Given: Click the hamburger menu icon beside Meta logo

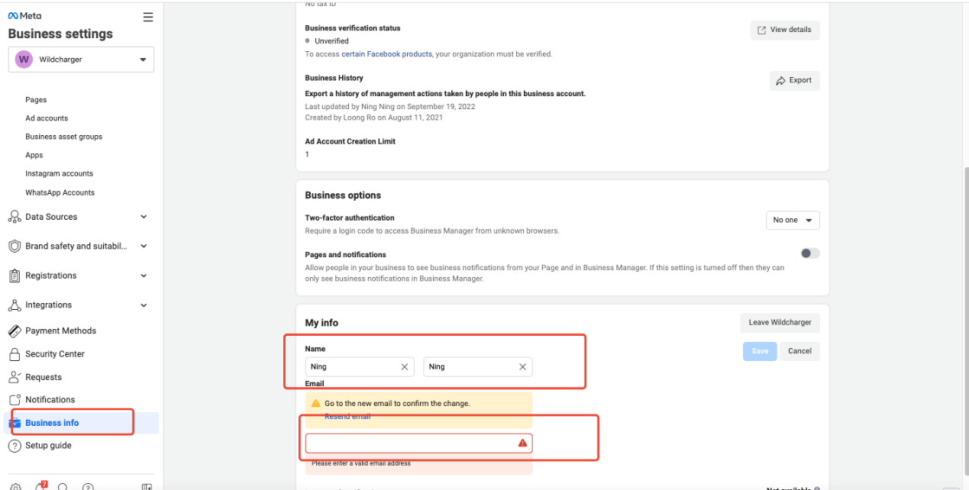Looking at the screenshot, I should [x=148, y=17].
